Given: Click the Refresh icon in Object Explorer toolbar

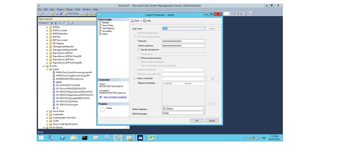Looking at the screenshot, I should 68,23.
